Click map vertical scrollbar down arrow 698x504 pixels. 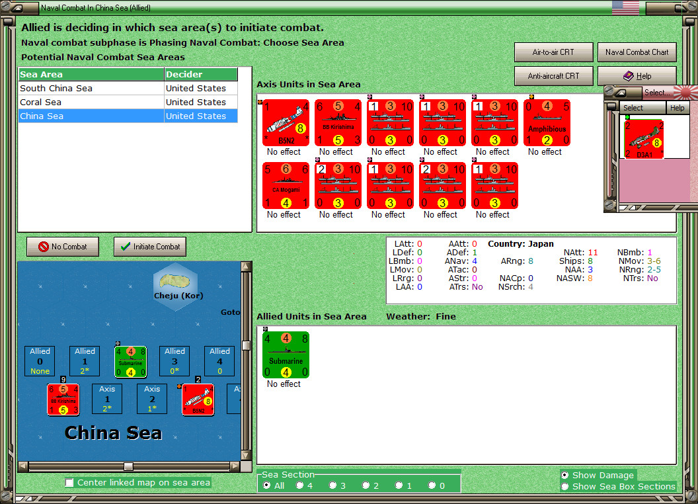(246, 456)
